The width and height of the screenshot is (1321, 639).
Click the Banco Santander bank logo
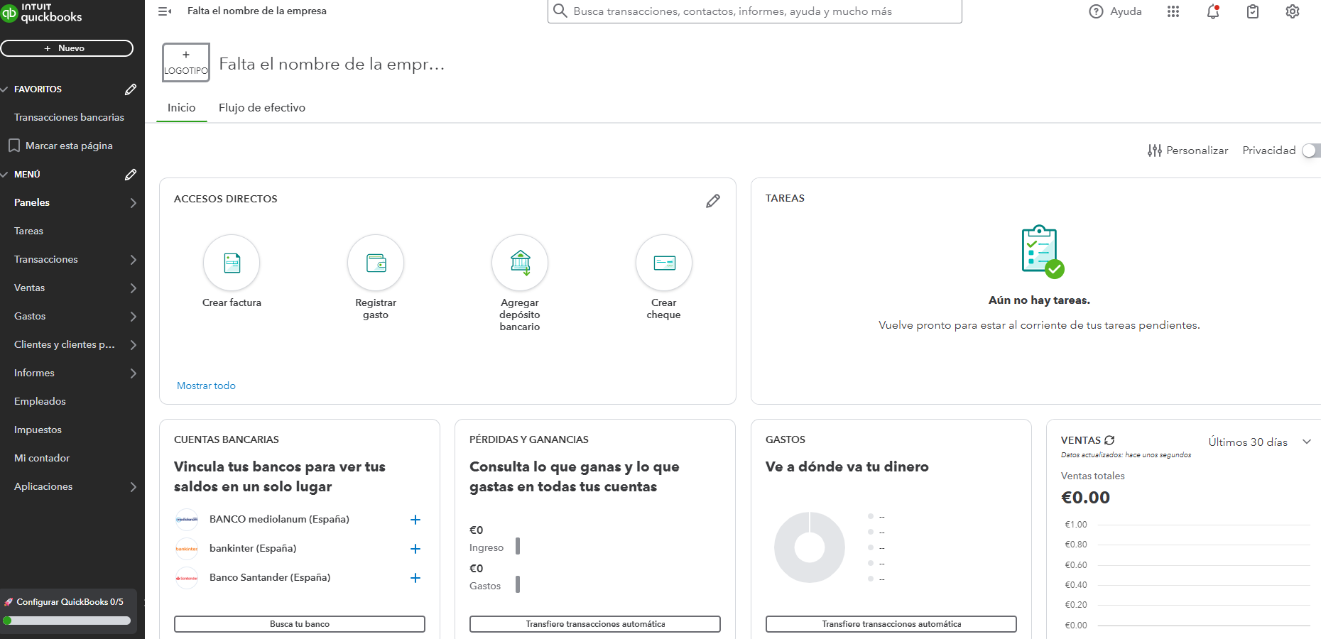tap(187, 578)
